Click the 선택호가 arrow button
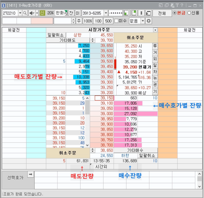 click(31, 174)
